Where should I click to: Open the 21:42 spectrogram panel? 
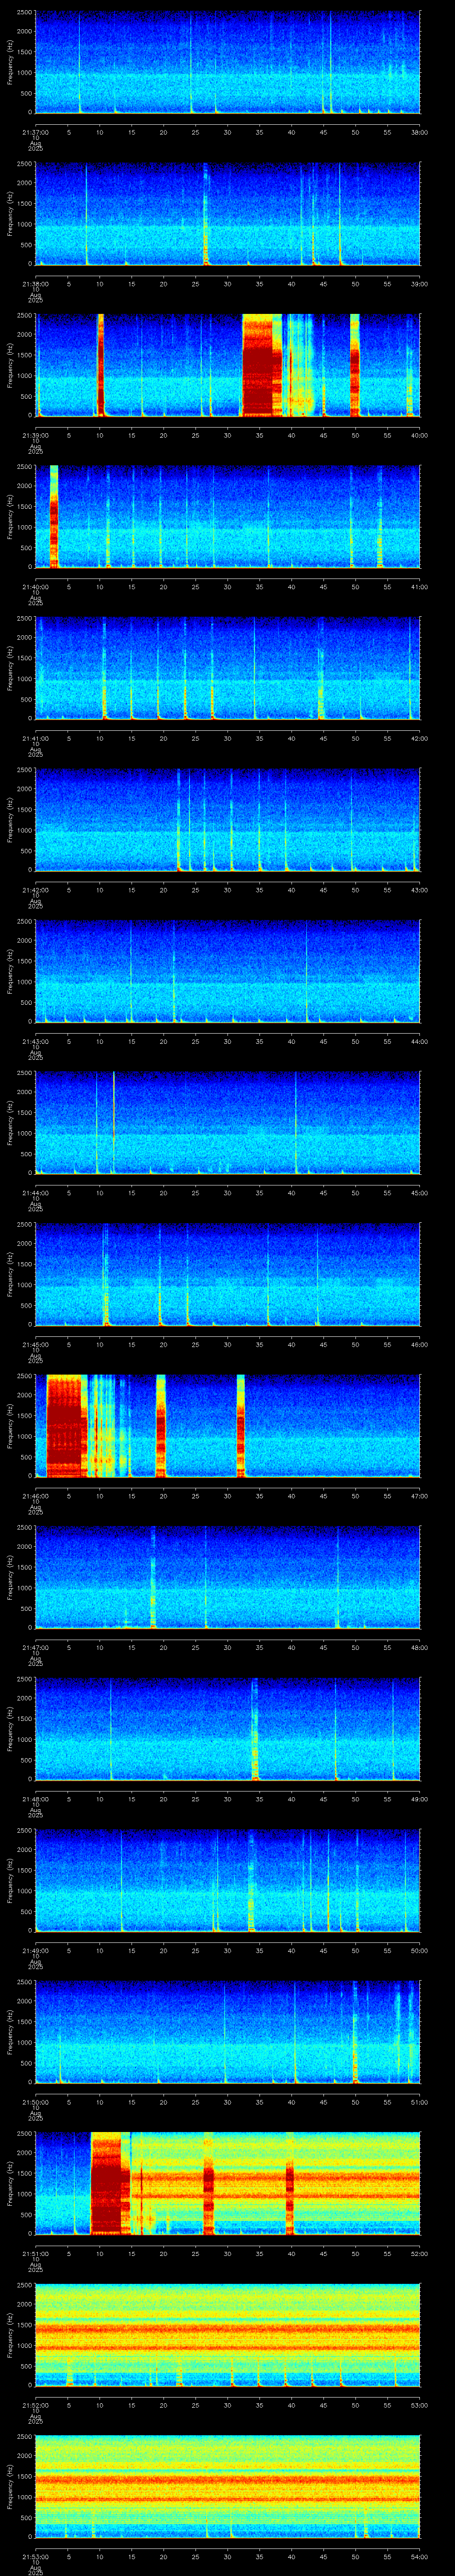point(227,820)
